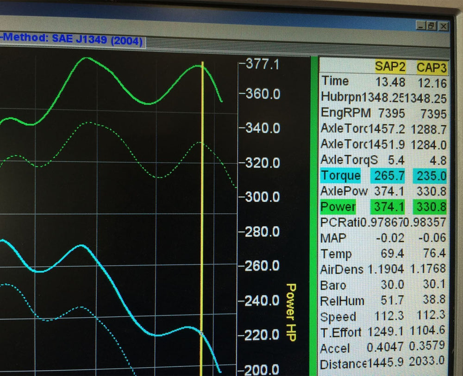This screenshot has width=463, height=376.
Task: Click the yellow Power HP axis label
Action: 291,313
